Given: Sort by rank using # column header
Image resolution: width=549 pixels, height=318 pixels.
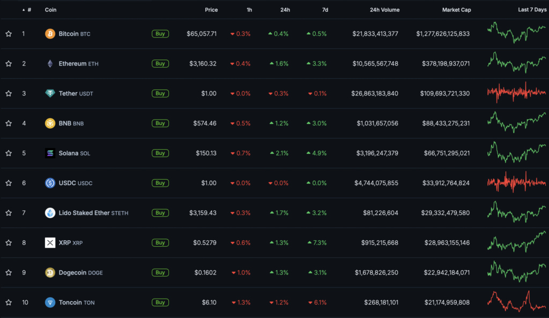Looking at the screenshot, I should click(29, 10).
